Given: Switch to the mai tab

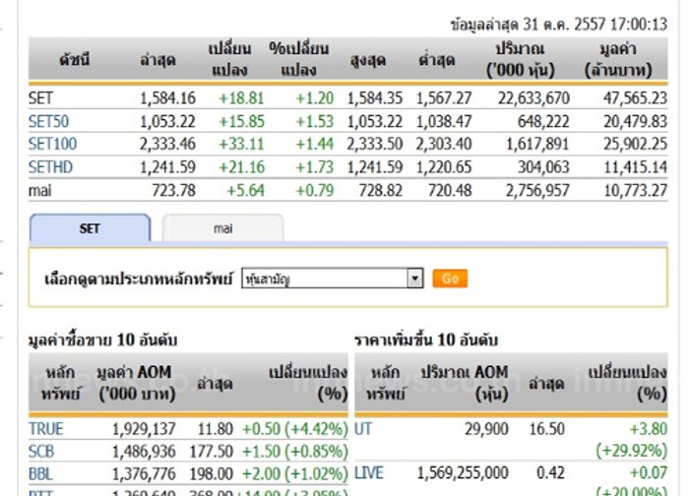Looking at the screenshot, I should point(222,228).
